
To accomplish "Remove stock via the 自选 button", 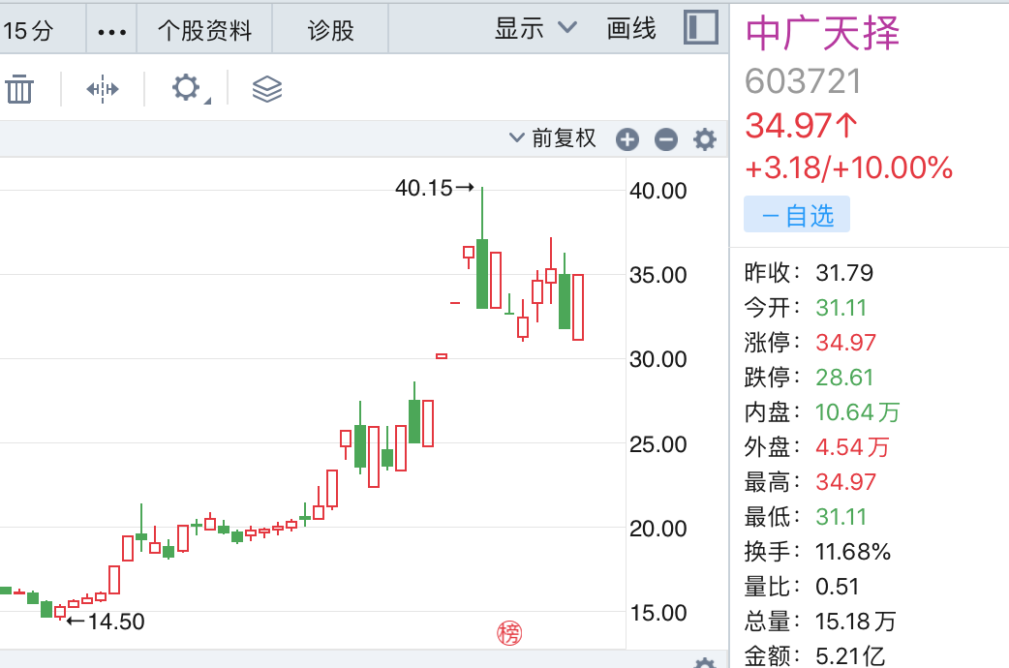I will tap(796, 215).
